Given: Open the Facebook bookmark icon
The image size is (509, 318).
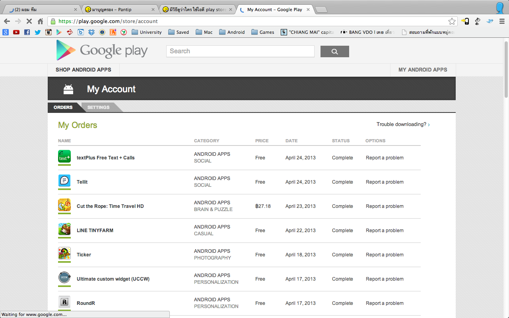Looking at the screenshot, I should pos(27,32).
